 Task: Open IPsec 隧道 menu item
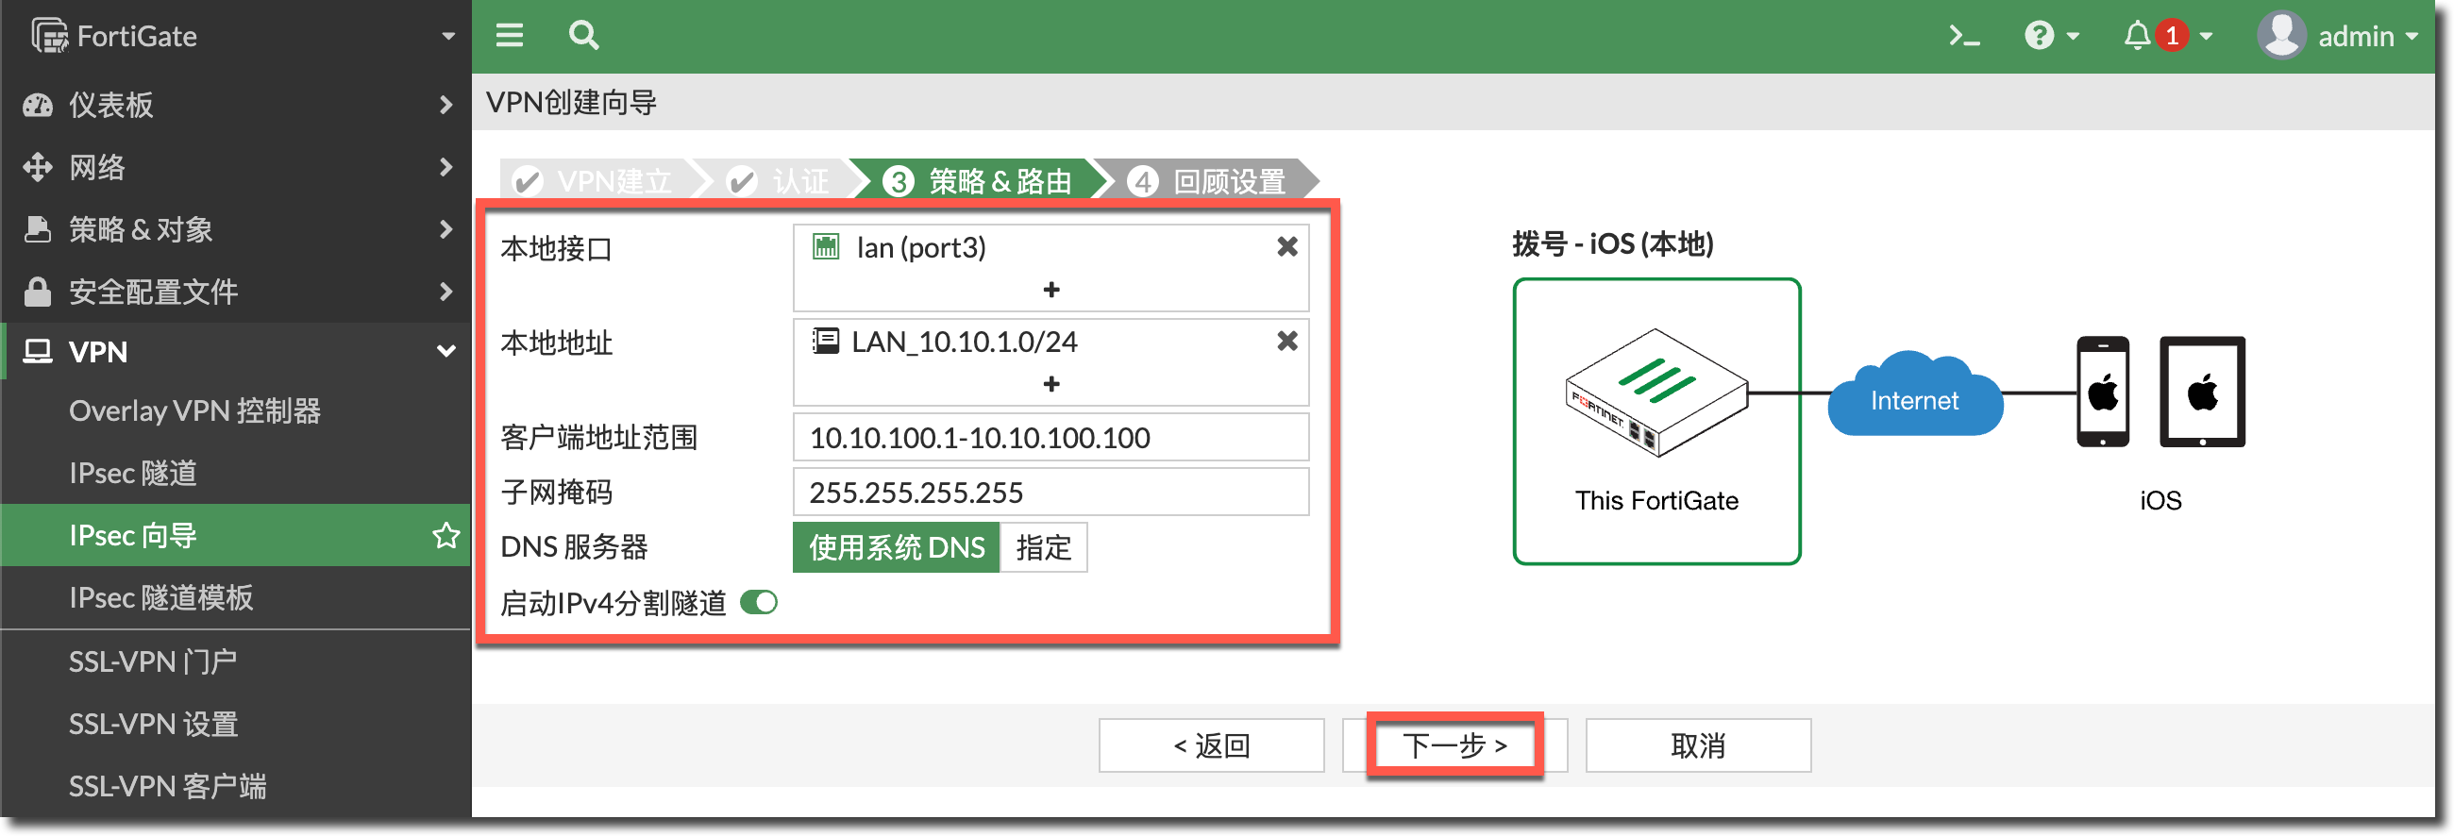point(133,474)
